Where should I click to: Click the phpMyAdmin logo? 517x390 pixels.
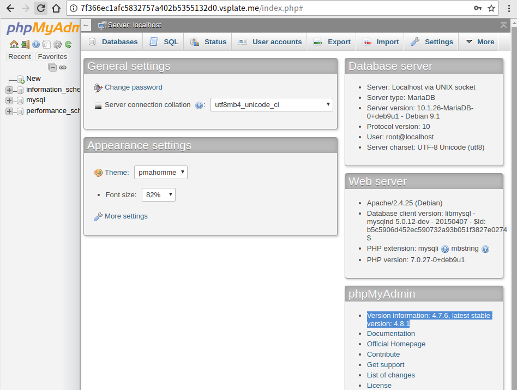tap(43, 28)
